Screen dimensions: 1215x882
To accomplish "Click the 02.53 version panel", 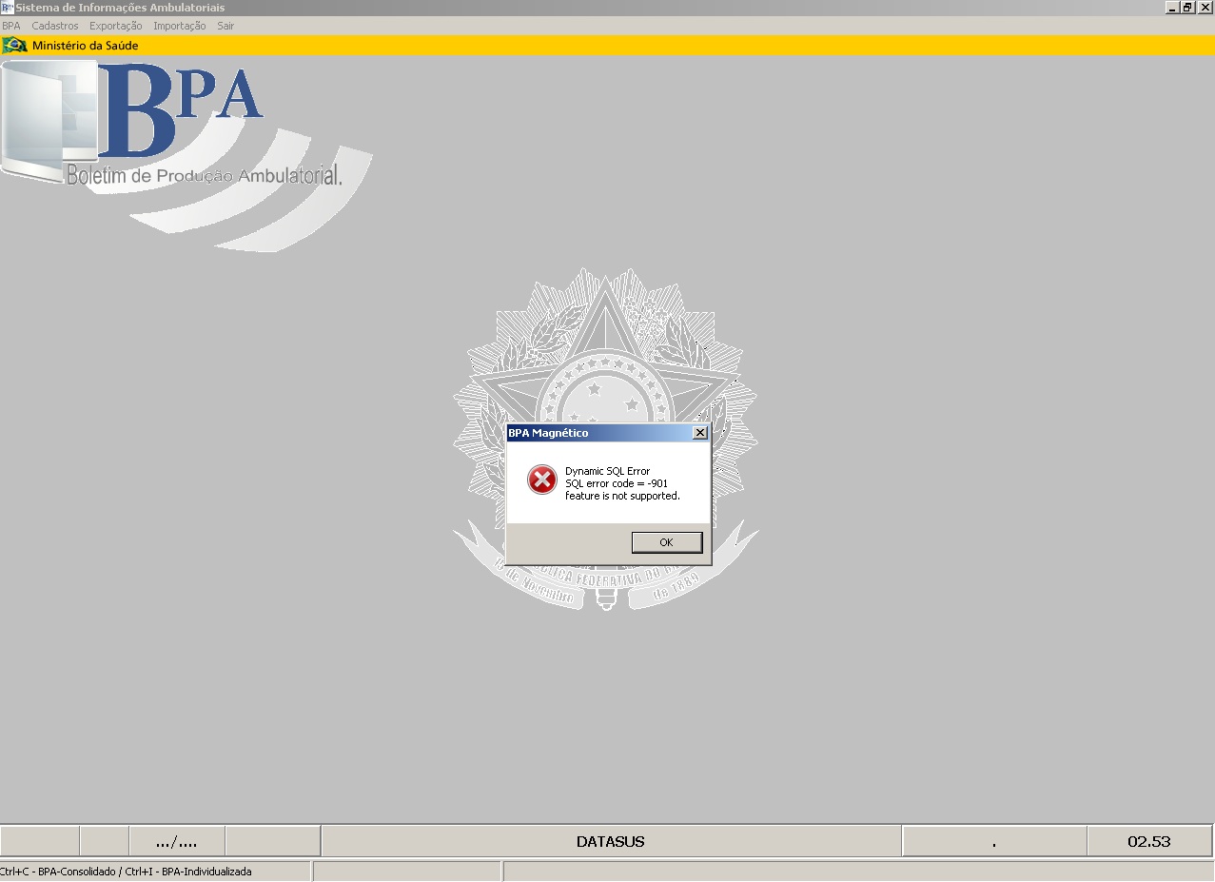I will tap(1149, 841).
